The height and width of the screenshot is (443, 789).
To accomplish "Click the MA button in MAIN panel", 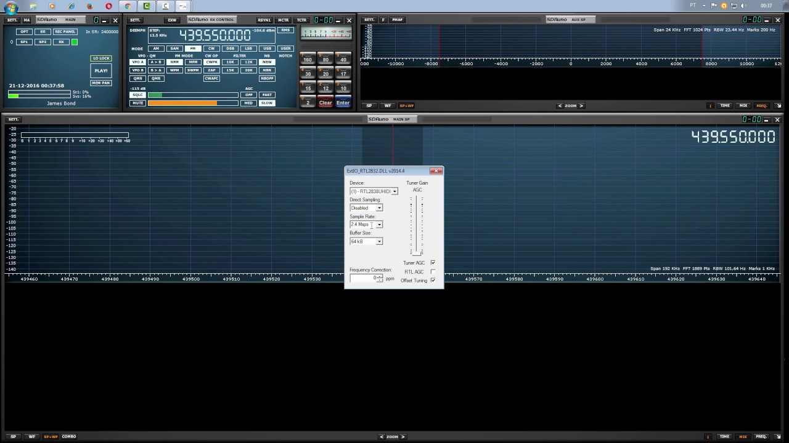I will (x=27, y=20).
